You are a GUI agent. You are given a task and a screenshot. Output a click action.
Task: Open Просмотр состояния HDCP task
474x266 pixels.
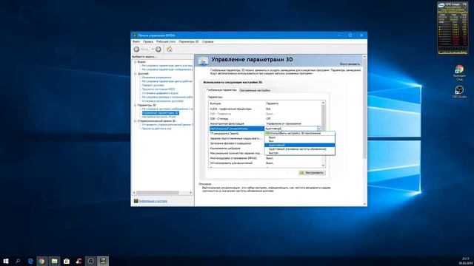[158, 89]
